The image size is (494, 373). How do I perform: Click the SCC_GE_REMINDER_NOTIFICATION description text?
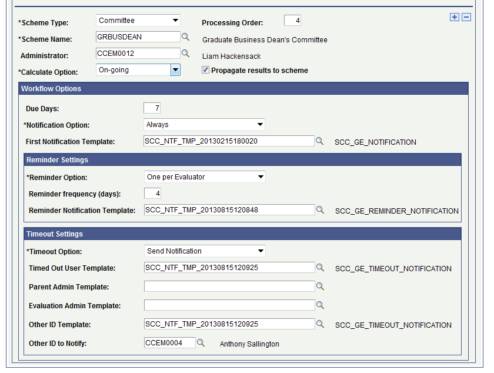point(396,211)
